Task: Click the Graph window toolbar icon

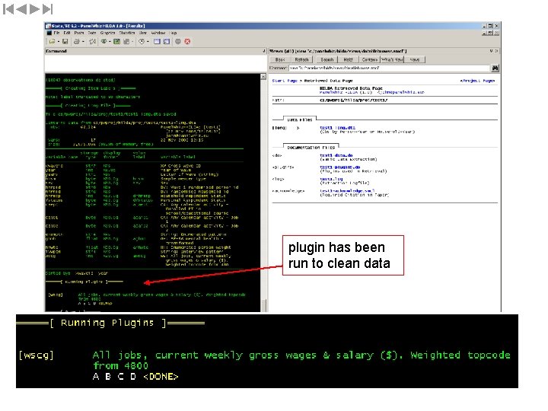Action: point(126,42)
